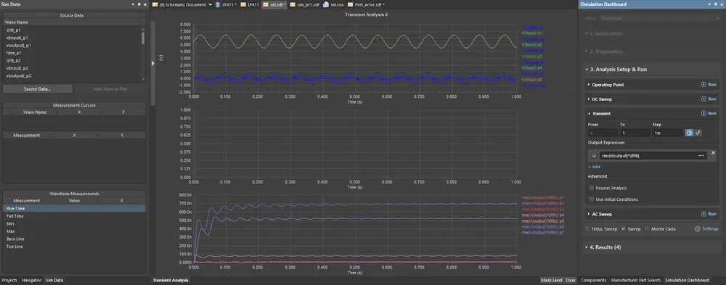Pin the Simulation Dashboard panel
This screenshot has height=285, width=726.
click(x=716, y=4)
